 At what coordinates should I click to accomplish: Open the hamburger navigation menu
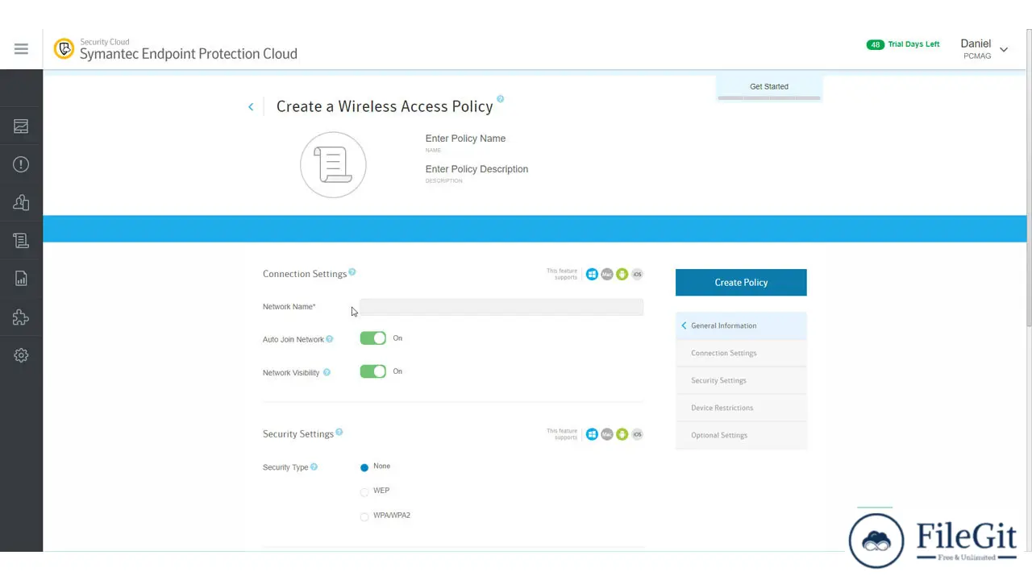click(x=21, y=49)
